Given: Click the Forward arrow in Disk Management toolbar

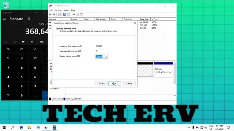Looking at the screenshot, I should point(54,15).
